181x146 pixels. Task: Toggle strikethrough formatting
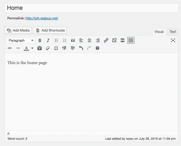(10, 48)
